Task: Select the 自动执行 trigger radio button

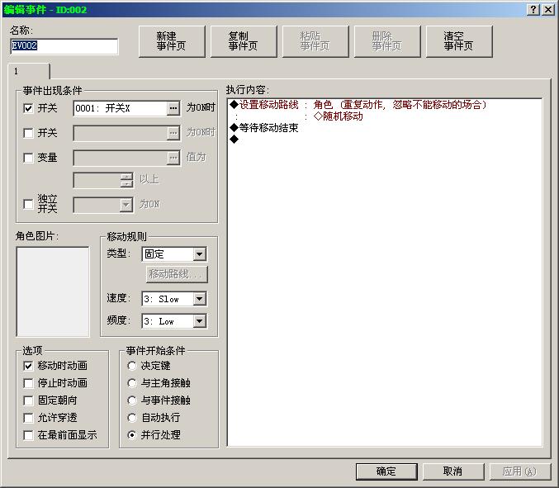Action: [x=132, y=418]
